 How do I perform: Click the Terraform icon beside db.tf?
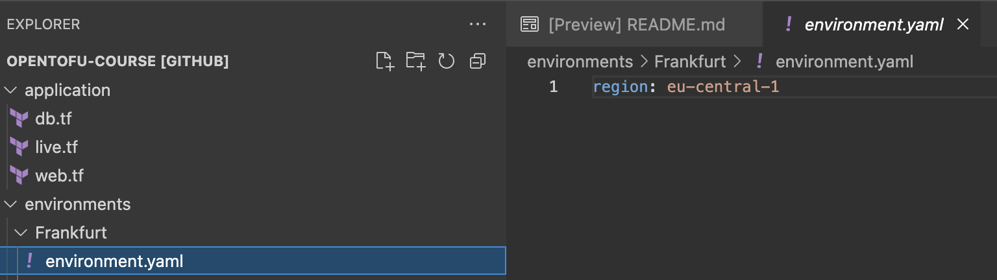point(19,119)
